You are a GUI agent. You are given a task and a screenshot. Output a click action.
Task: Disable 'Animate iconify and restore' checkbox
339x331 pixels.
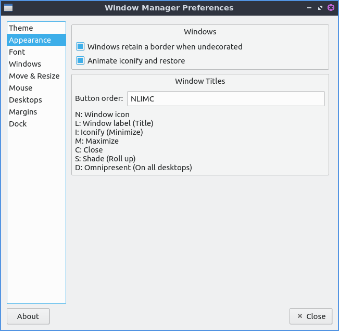pyautogui.click(x=80, y=61)
